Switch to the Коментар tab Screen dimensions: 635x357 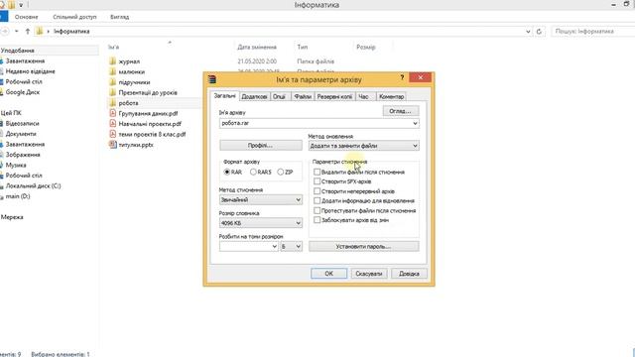(x=391, y=97)
